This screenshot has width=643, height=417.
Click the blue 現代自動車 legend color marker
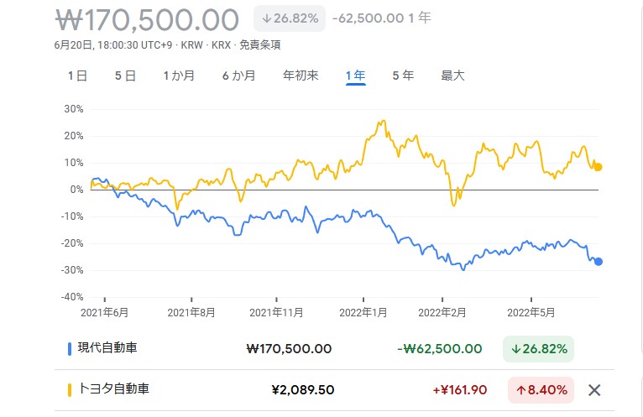[69, 348]
